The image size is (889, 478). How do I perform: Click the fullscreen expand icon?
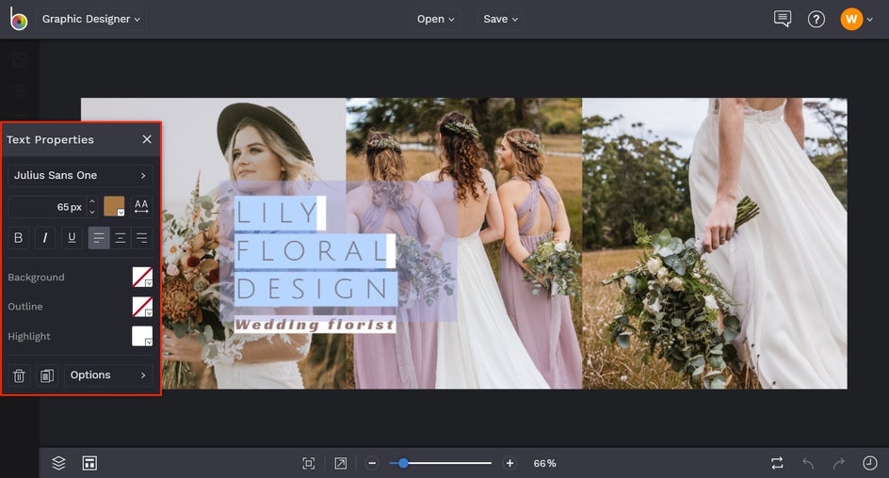coord(340,463)
